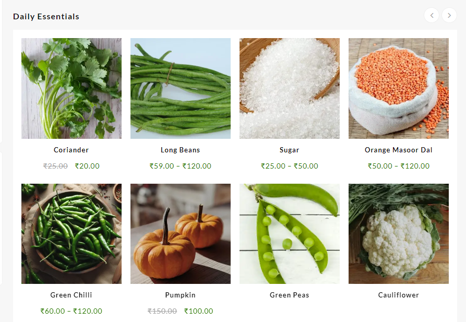This screenshot has height=322, width=466.
Task: Click the Green Peas title link
Action: 290,295
